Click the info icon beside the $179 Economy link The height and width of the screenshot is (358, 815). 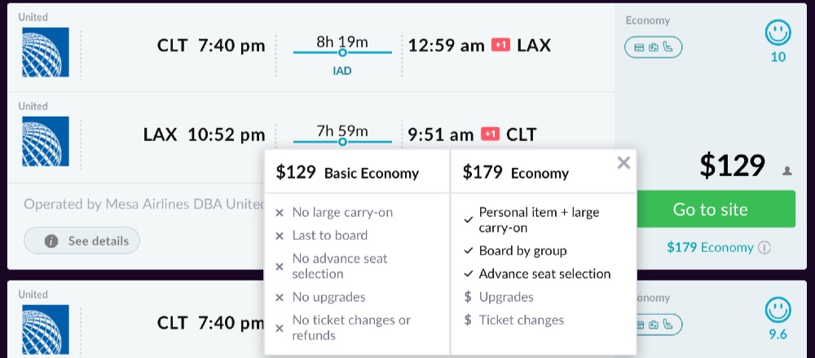point(764,248)
